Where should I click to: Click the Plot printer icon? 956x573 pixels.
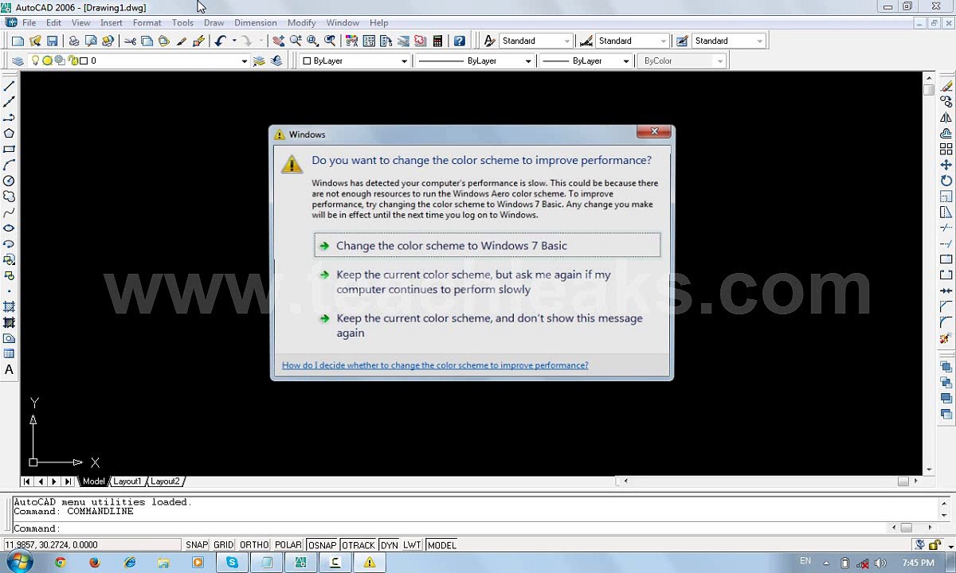tap(73, 41)
